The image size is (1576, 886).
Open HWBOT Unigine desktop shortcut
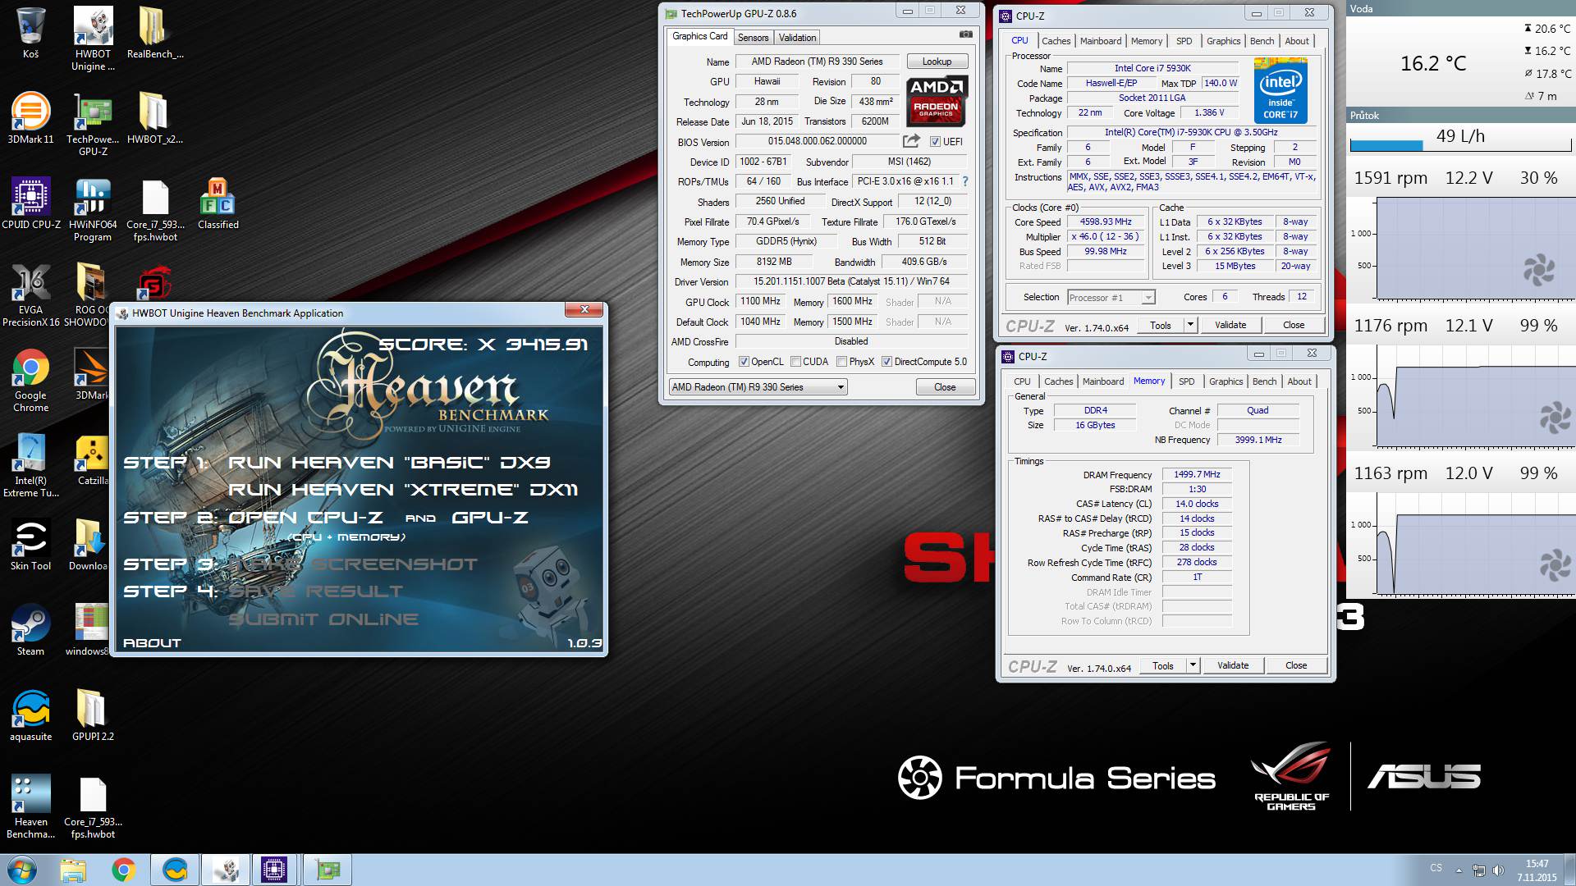(93, 39)
